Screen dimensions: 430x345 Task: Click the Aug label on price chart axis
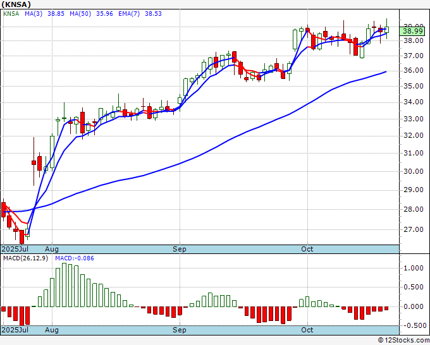pos(52,249)
